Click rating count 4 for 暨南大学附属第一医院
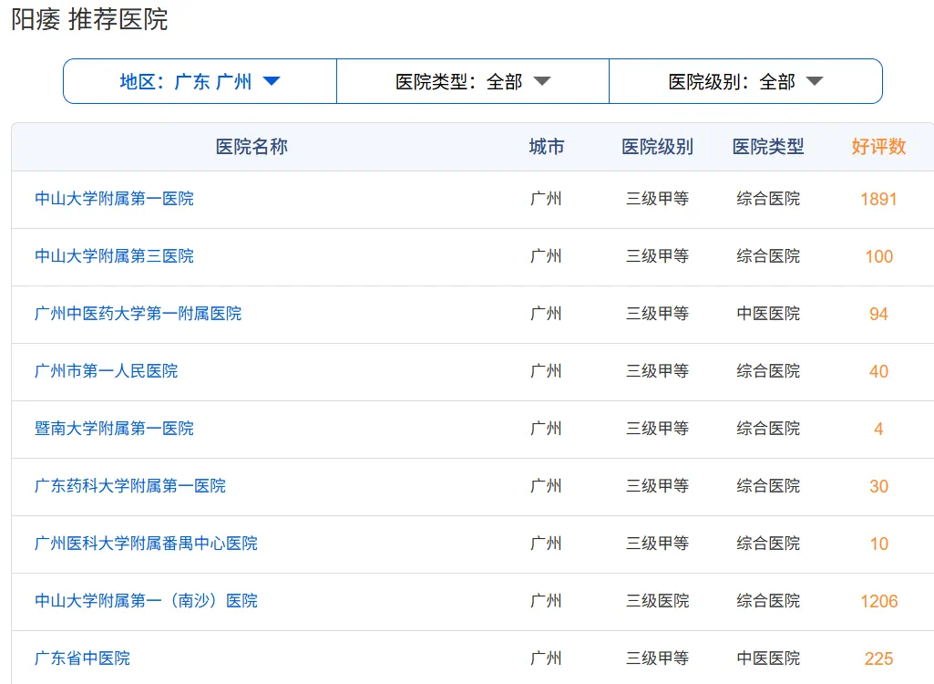 [x=878, y=430]
